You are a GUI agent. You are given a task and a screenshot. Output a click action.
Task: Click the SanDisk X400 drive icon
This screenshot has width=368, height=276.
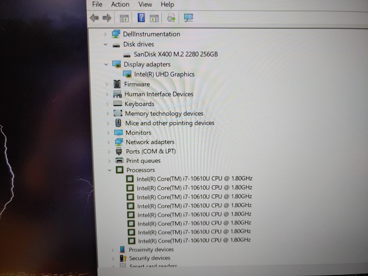127,55
